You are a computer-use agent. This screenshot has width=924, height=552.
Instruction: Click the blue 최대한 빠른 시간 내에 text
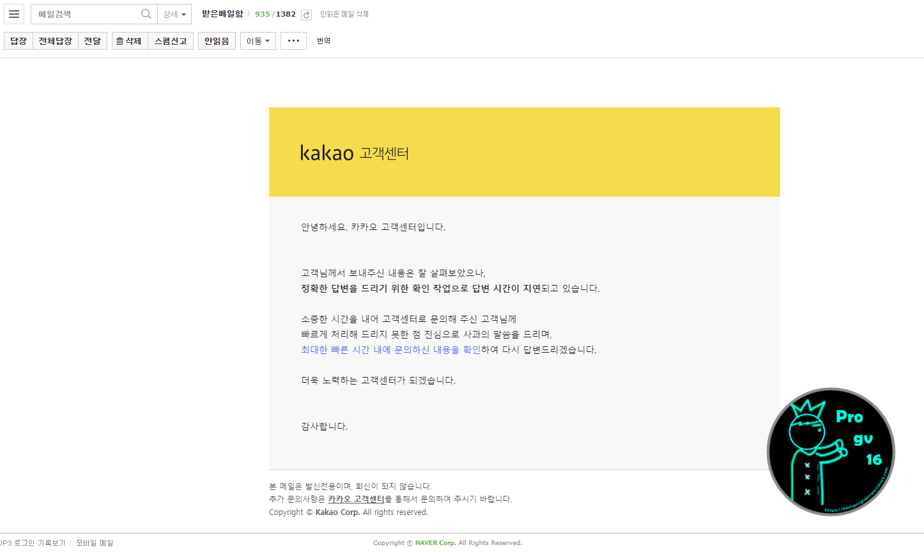point(346,350)
